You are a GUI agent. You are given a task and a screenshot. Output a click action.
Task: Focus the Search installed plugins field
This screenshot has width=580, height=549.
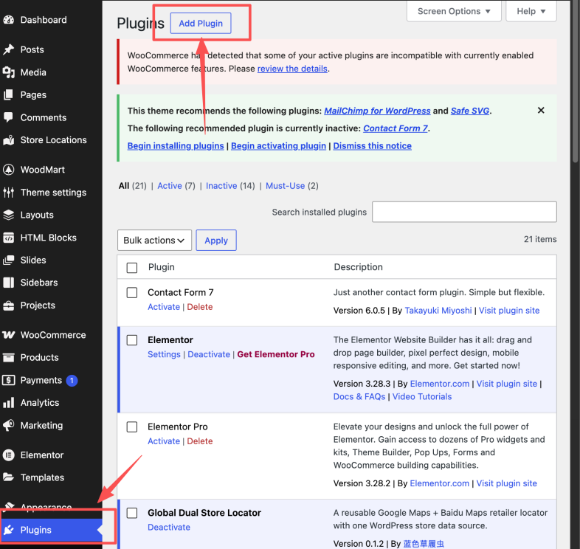point(464,212)
